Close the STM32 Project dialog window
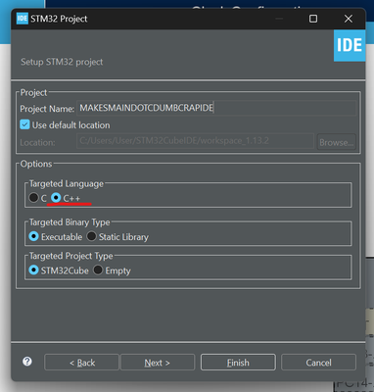 pyautogui.click(x=349, y=19)
